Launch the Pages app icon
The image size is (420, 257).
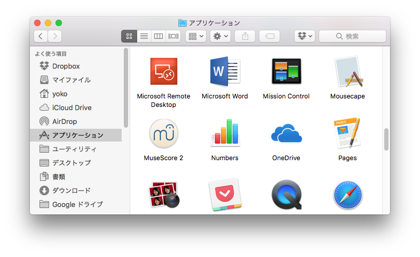click(347, 133)
